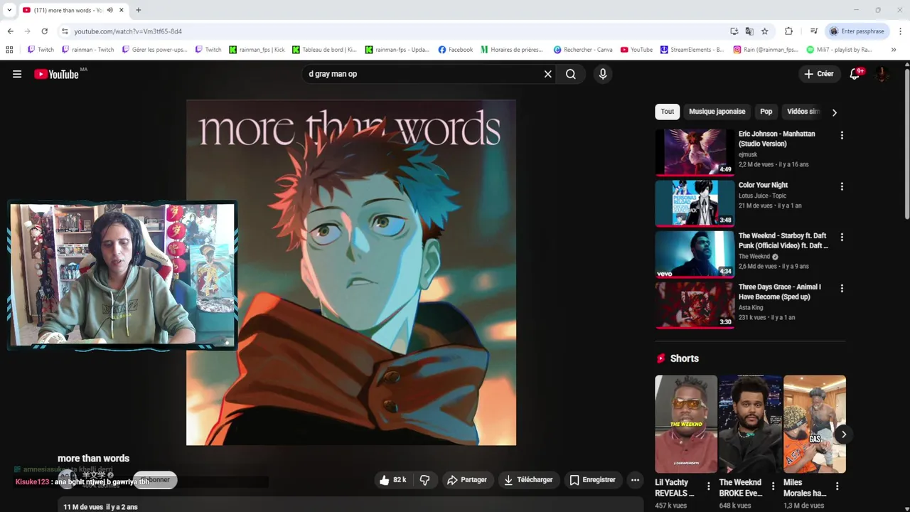
Task: Open the Créer button
Action: pyautogui.click(x=818, y=74)
